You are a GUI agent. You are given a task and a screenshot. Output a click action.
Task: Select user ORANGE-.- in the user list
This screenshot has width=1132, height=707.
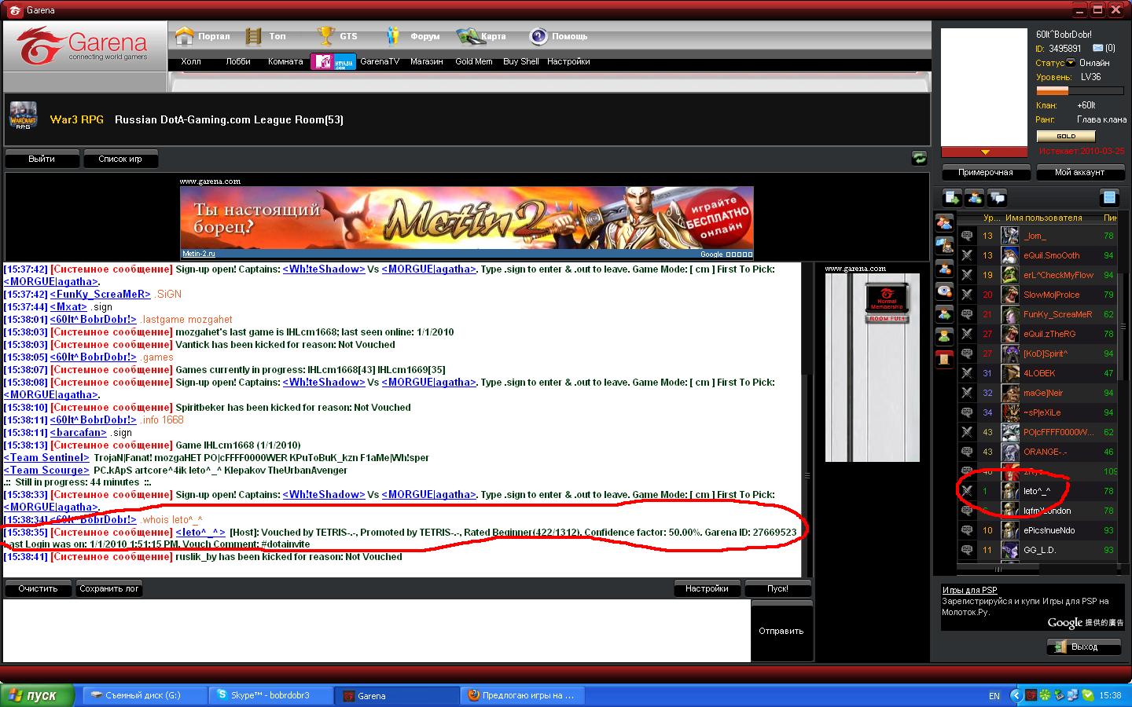1045,452
